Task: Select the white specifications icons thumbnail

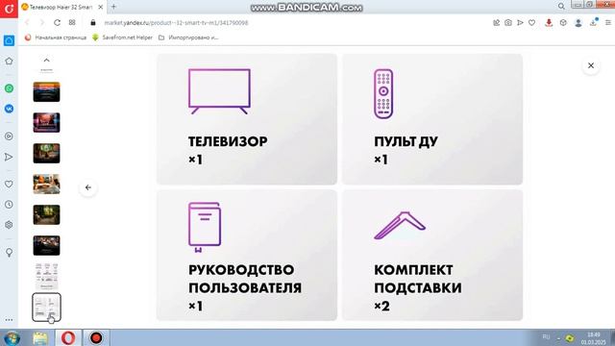Action: click(46, 276)
